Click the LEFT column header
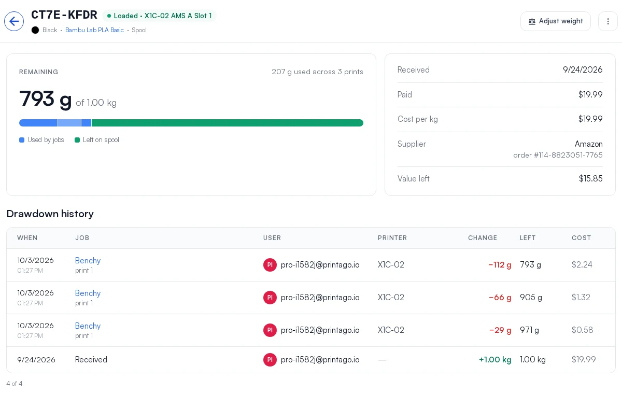622x394 pixels. point(528,238)
